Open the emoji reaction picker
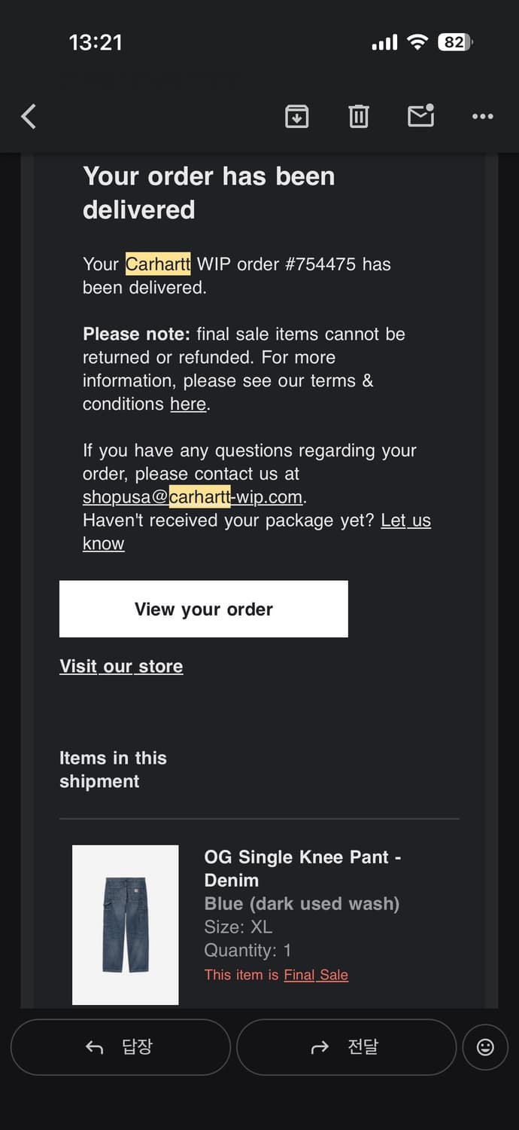The width and height of the screenshot is (519, 1130). point(485,1046)
